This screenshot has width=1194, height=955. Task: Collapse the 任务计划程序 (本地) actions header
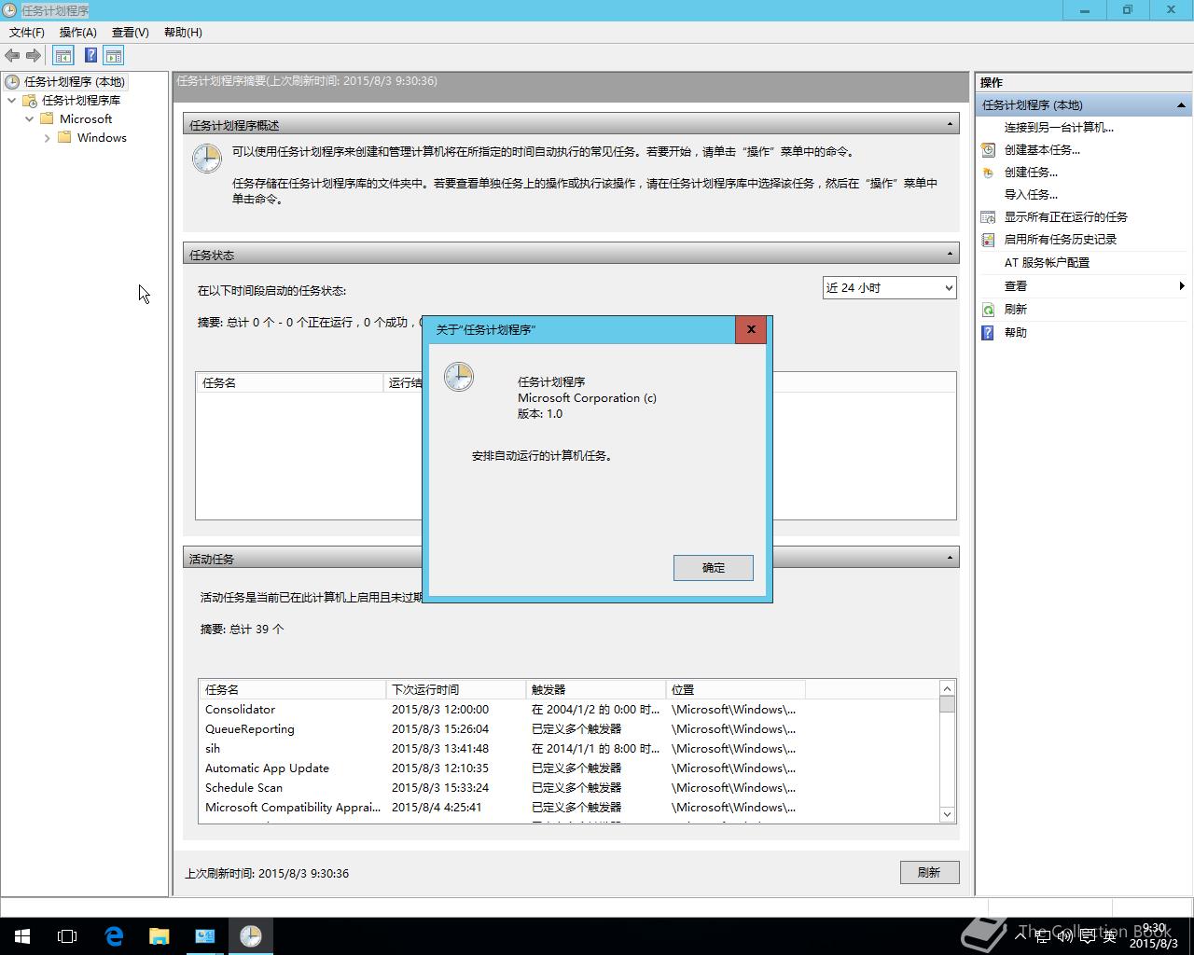point(1181,104)
